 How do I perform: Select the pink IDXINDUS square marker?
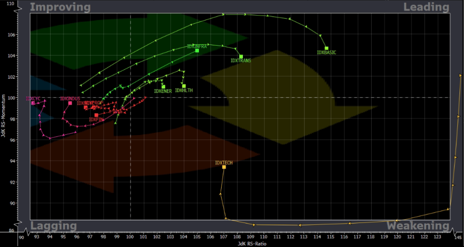pos(70,103)
